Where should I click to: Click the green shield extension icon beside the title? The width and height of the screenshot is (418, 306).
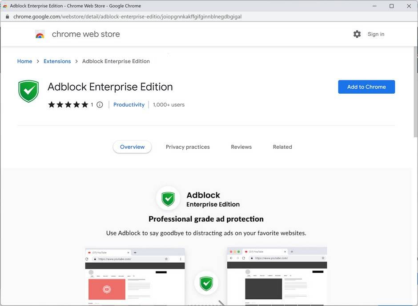pyautogui.click(x=29, y=91)
